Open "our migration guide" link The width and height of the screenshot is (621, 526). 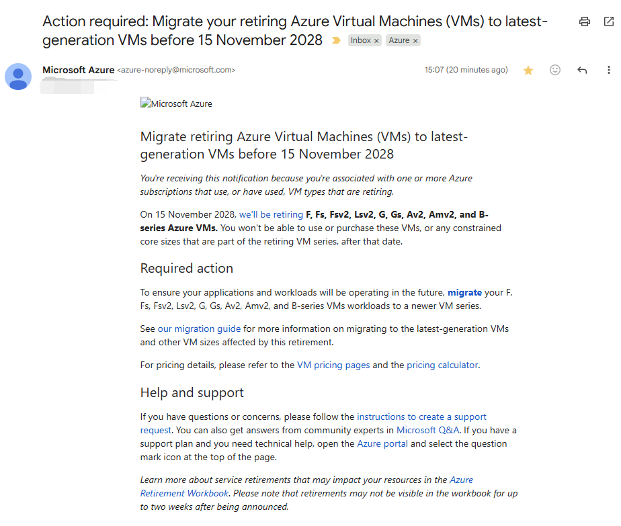coord(199,329)
